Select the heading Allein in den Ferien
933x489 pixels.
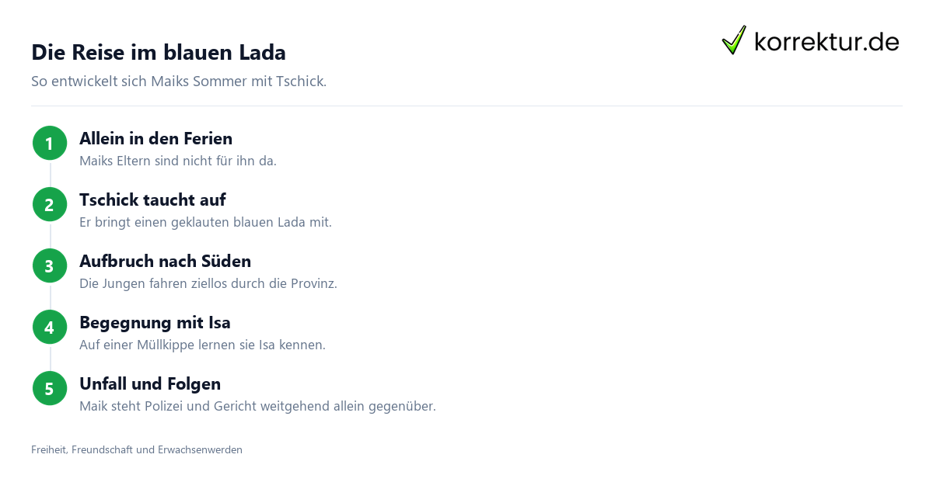pyautogui.click(x=155, y=139)
